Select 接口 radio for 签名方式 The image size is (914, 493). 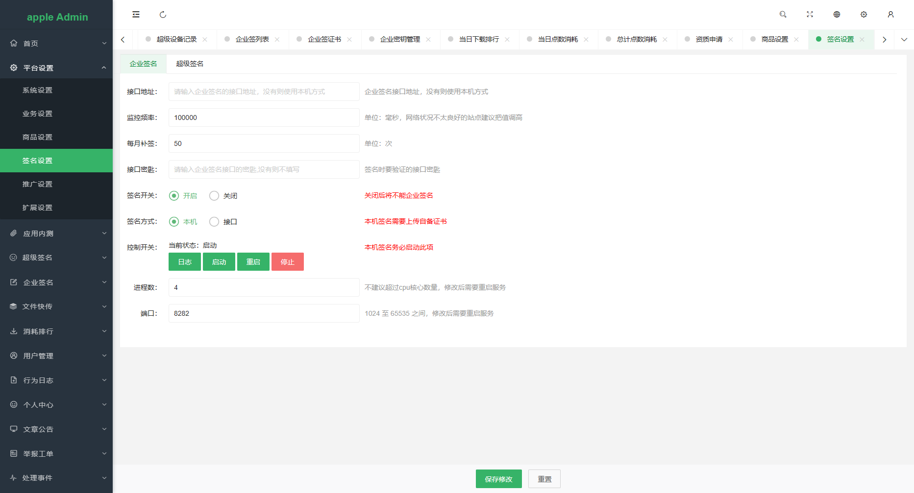pyautogui.click(x=214, y=222)
